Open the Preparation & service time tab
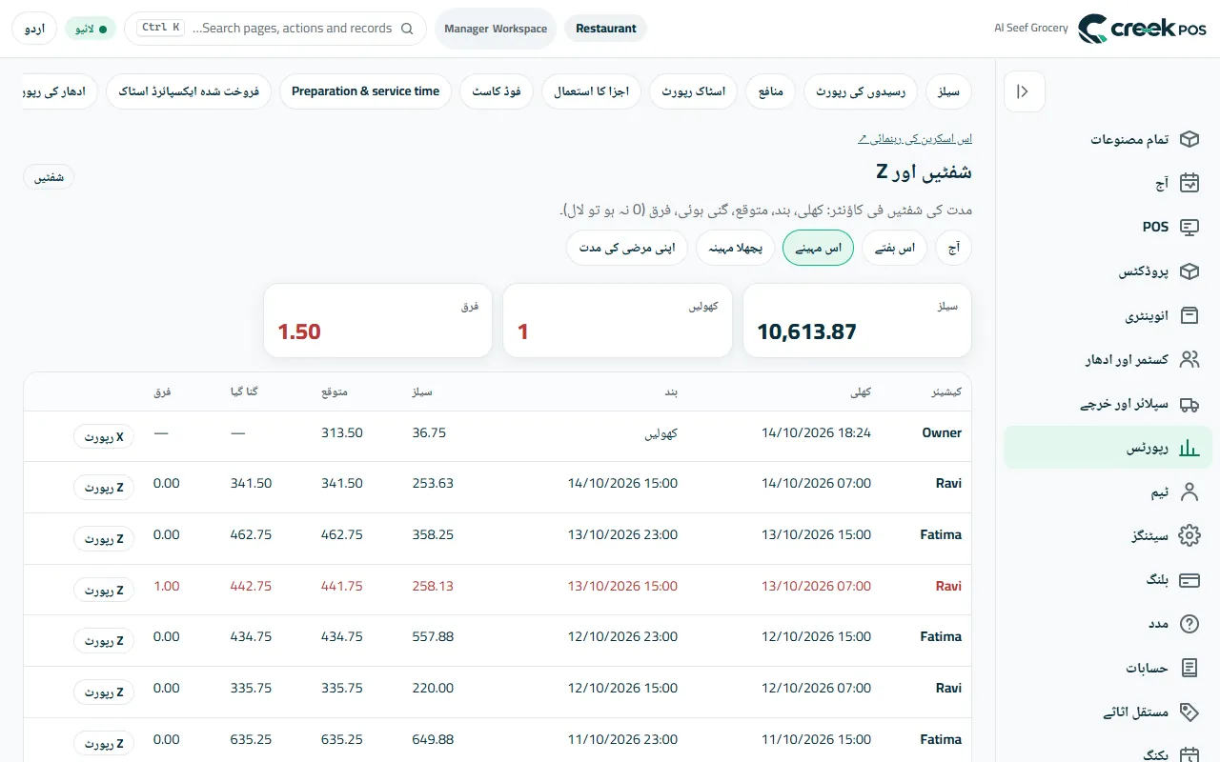The height and width of the screenshot is (762, 1220). pyautogui.click(x=366, y=91)
